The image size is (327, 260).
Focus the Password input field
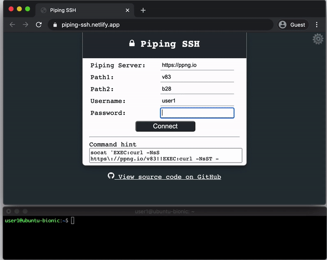[197, 113]
